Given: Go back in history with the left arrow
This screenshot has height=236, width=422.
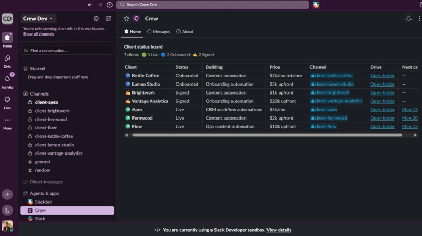Looking at the screenshot, I should tap(90, 5).
